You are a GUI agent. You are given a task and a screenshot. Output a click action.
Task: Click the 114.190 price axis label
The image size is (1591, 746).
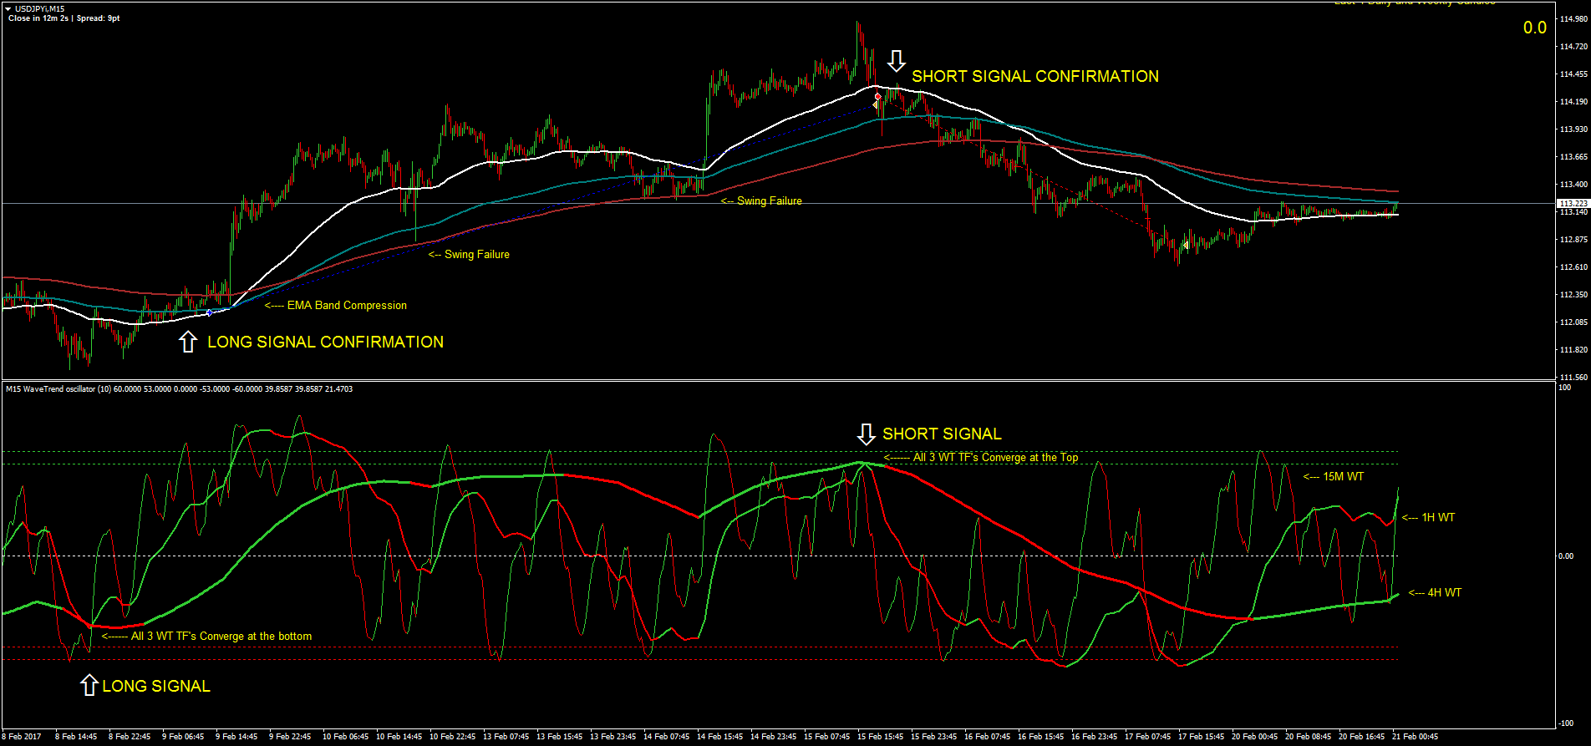(x=1573, y=102)
